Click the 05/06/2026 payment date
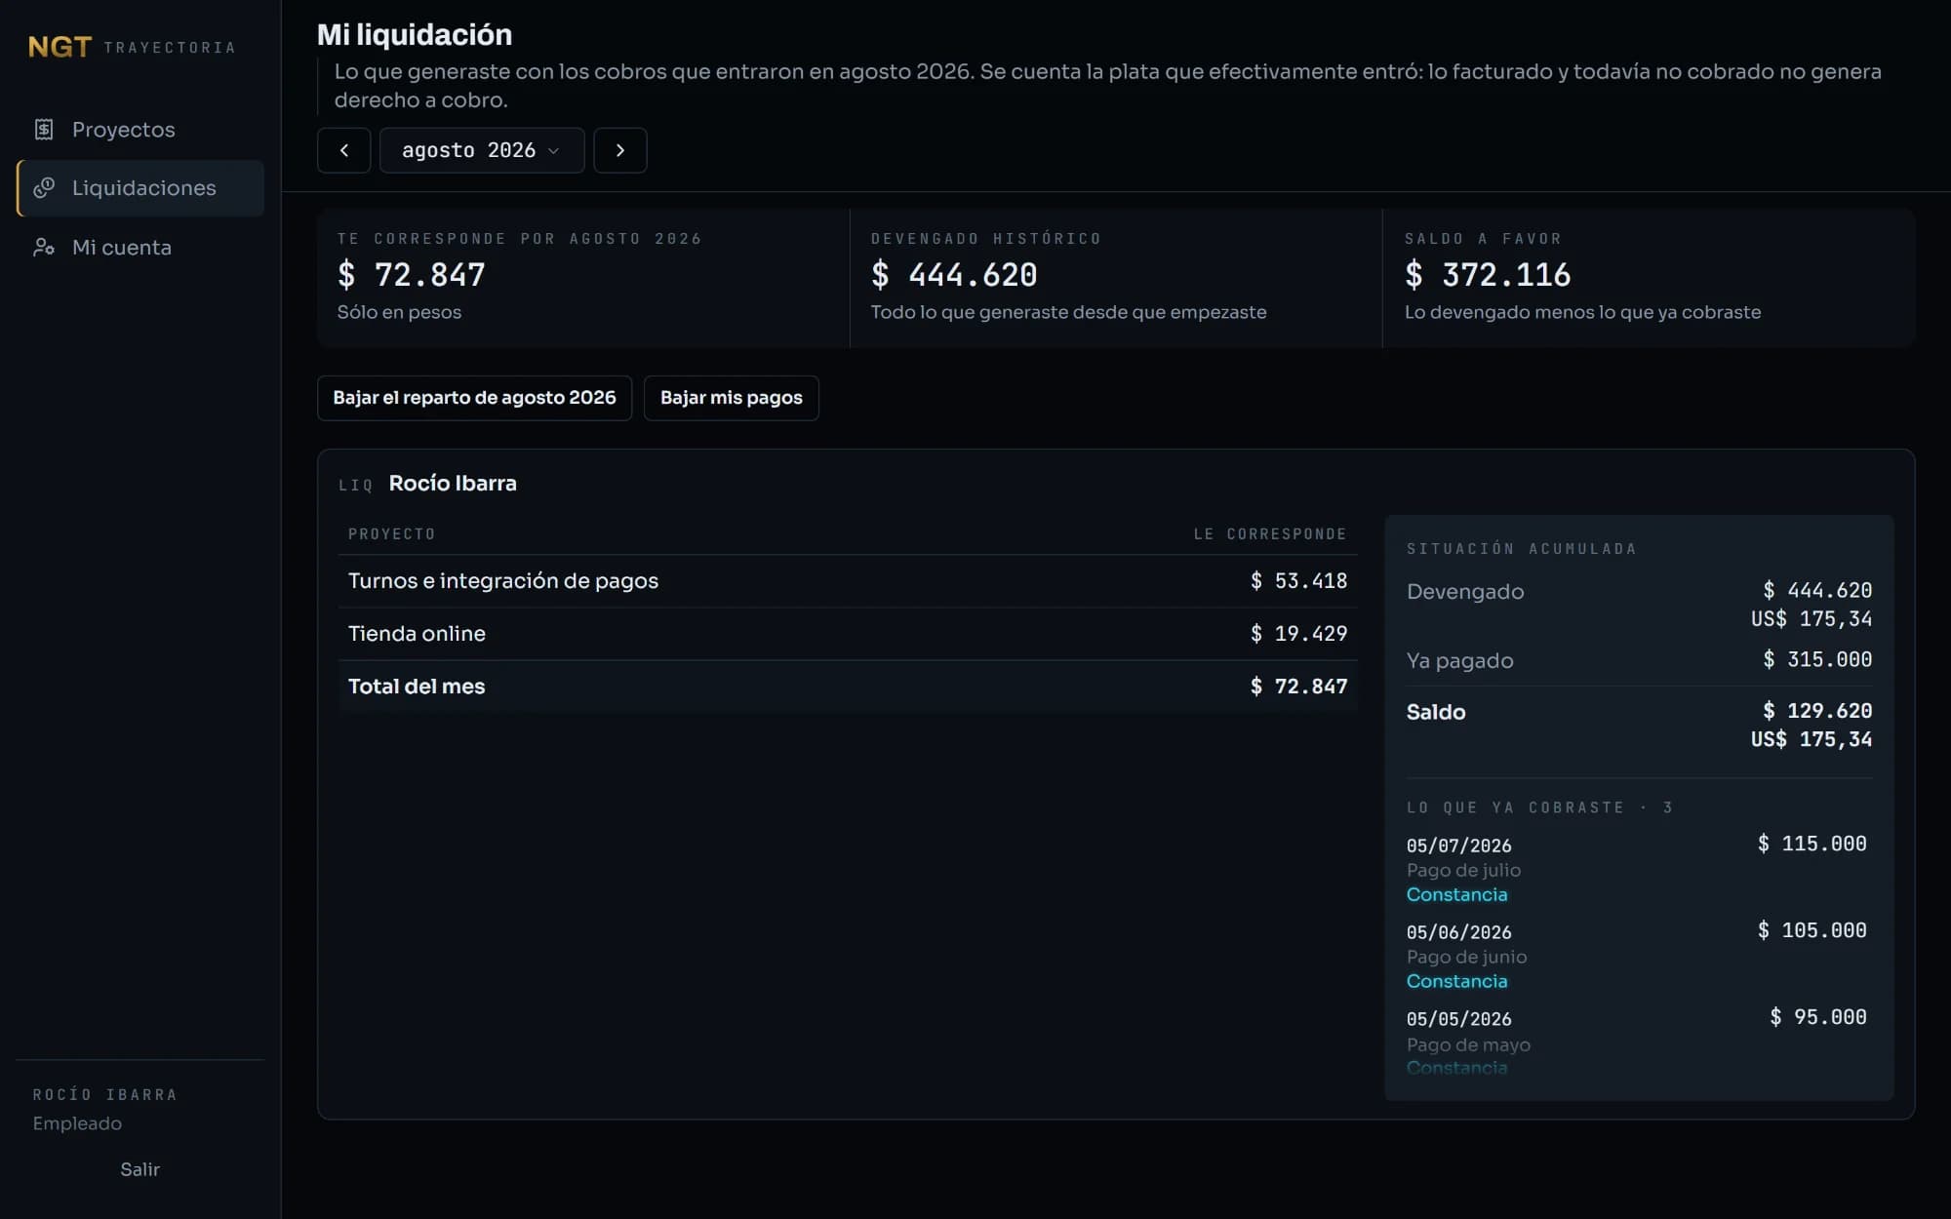Image resolution: width=1951 pixels, height=1219 pixels. [1459, 932]
